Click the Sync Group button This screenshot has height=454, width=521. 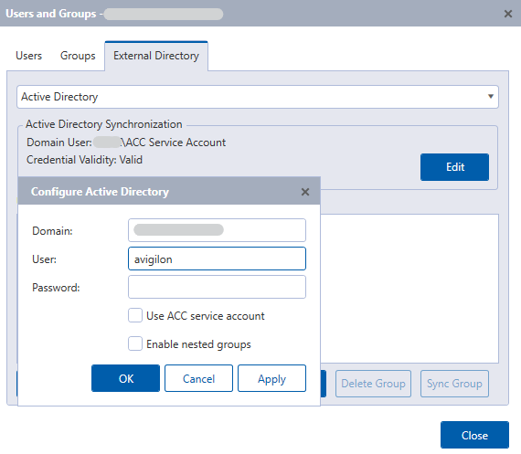(x=454, y=384)
